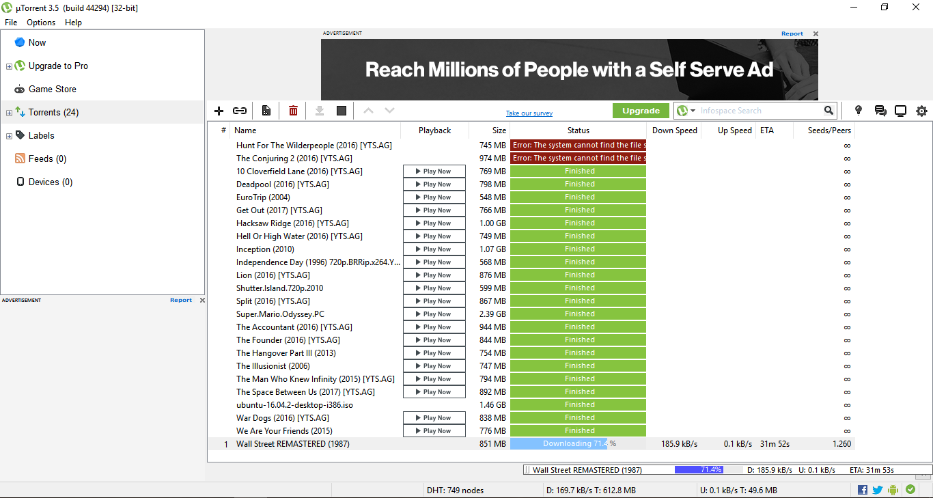
Task: Click the Twitter icon in status bar
Action: [878, 490]
